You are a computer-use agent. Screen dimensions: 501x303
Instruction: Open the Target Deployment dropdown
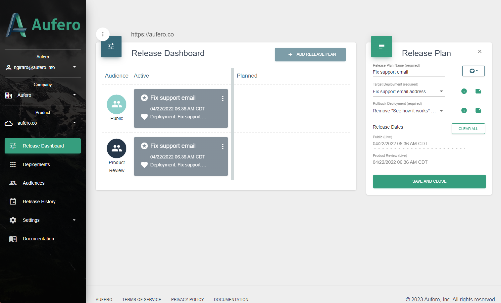click(x=441, y=91)
